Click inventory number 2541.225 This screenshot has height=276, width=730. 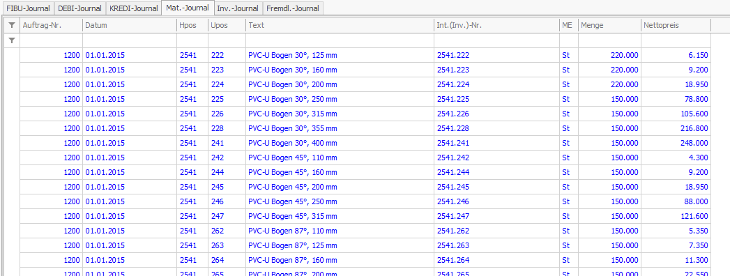pyautogui.click(x=453, y=99)
